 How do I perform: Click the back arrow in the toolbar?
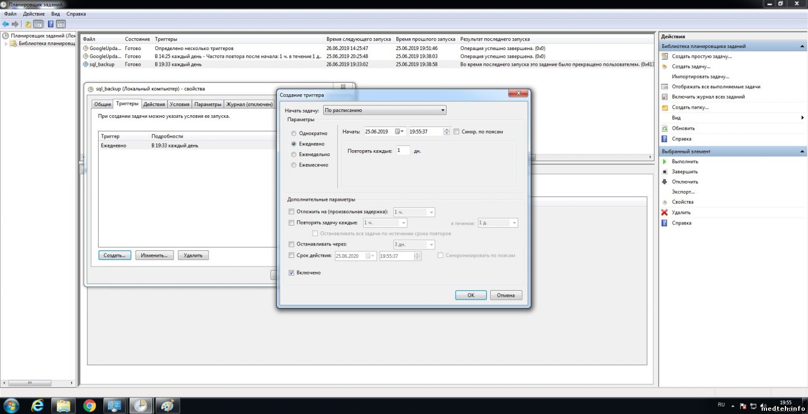[5, 24]
